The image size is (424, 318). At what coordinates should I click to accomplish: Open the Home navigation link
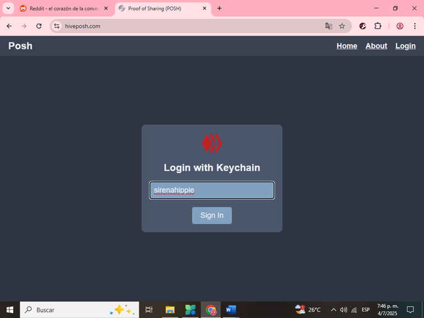[x=347, y=46]
